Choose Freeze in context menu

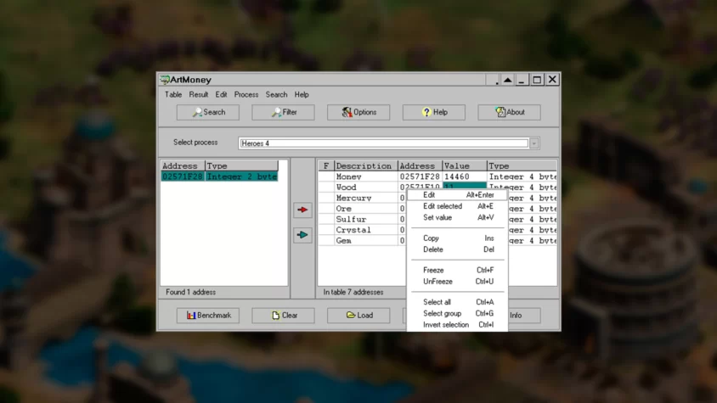[x=457, y=271]
